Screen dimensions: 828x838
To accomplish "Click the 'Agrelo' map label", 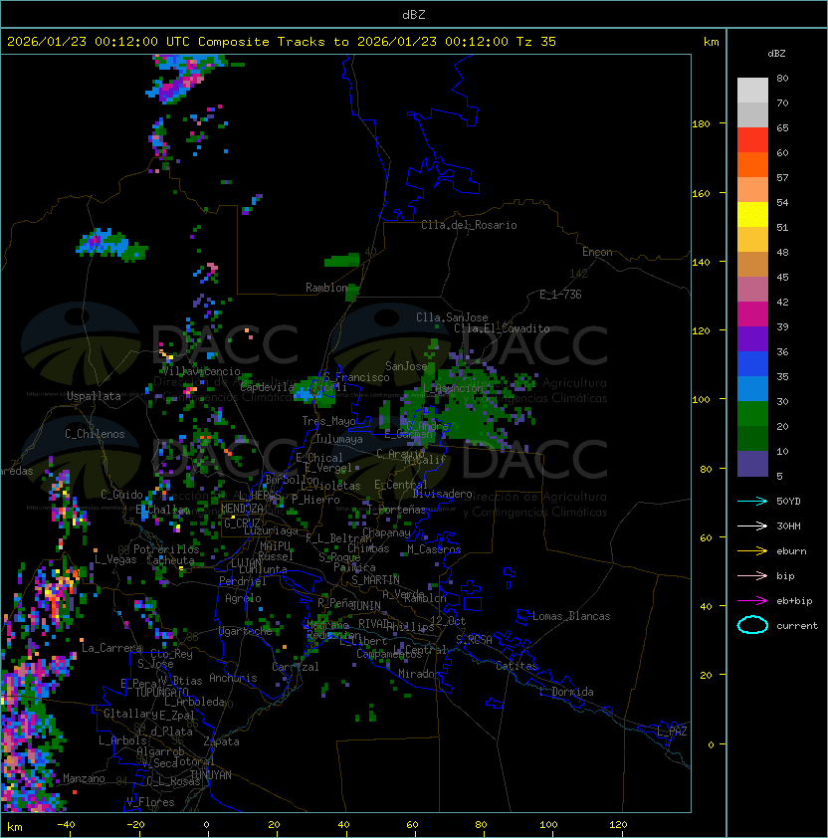I will pos(243,598).
